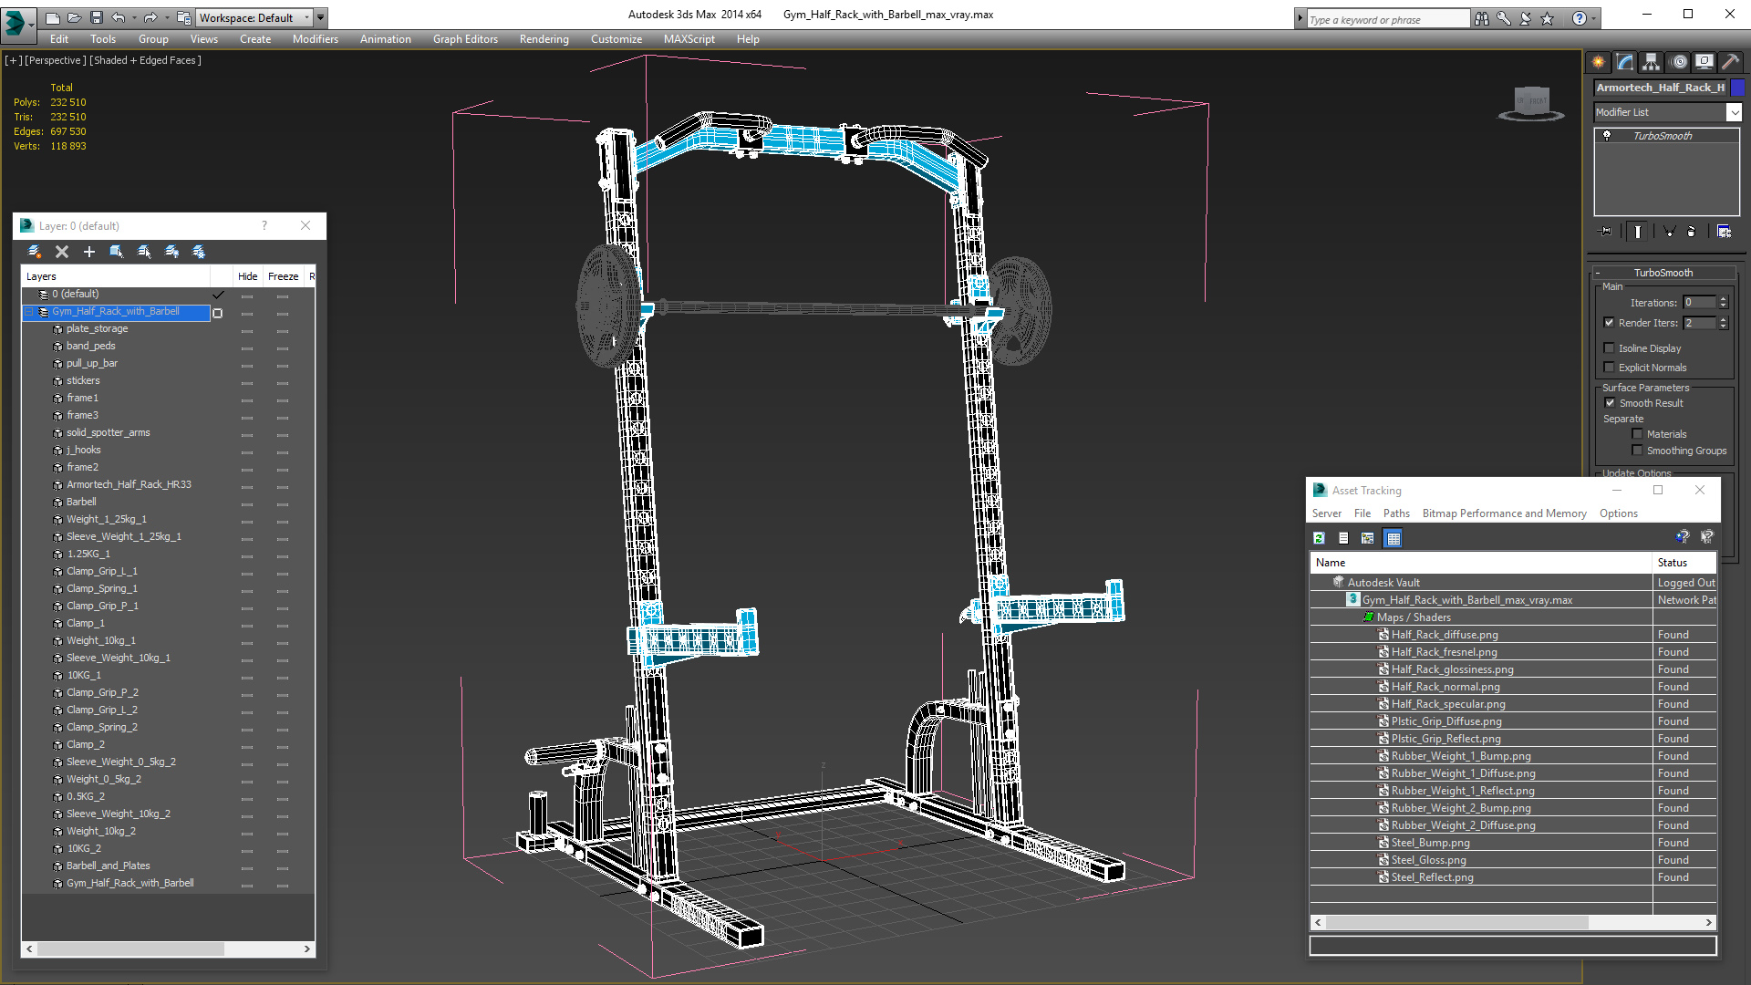This screenshot has width=1751, height=985.
Task: Click the blue object color swatch
Action: pos(1737,88)
